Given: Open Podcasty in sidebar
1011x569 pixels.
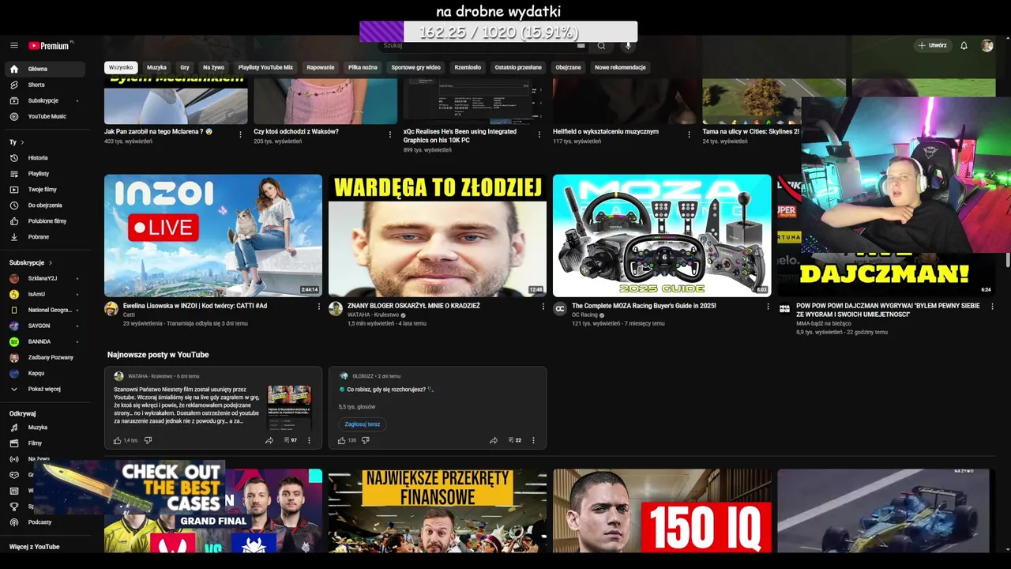Looking at the screenshot, I should click(44, 522).
